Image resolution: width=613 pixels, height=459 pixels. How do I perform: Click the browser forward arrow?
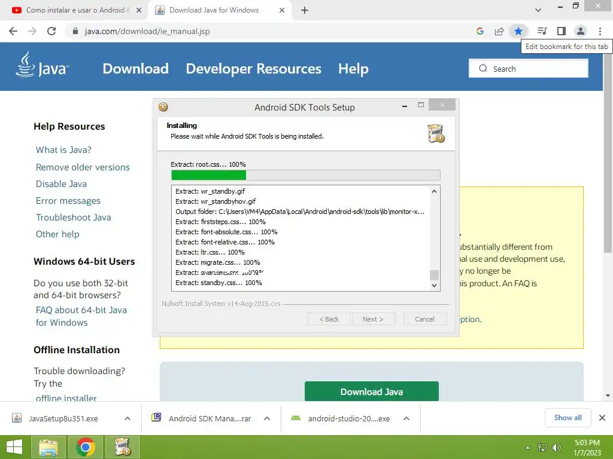(x=32, y=31)
